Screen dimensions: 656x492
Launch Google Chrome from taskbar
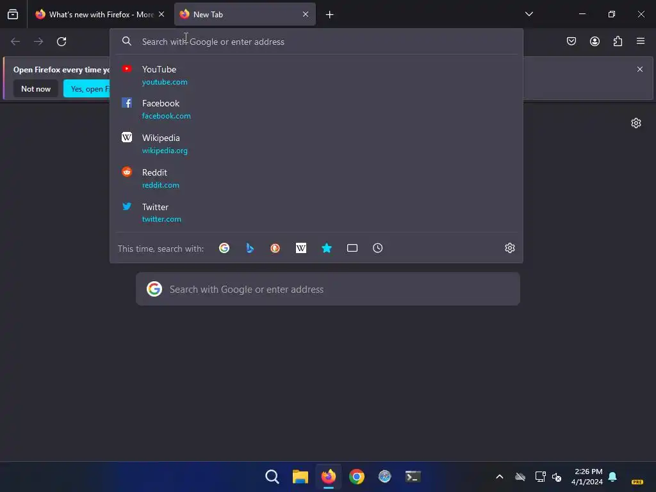[x=357, y=477]
